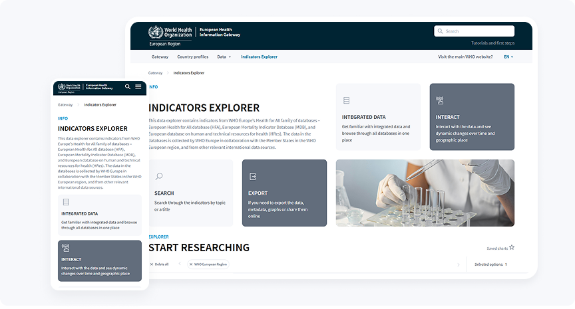Expand the Data dropdown menu

tap(224, 57)
